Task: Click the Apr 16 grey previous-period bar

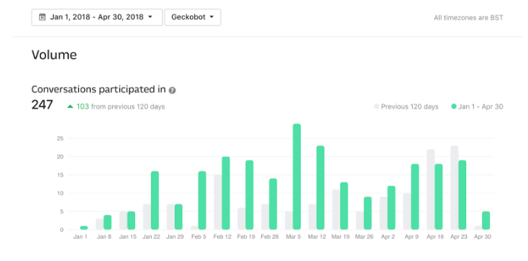Action: pyautogui.click(x=431, y=190)
